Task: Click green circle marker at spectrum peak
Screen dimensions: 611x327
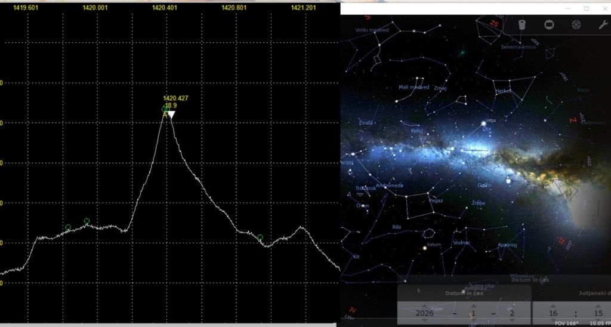Action: (x=165, y=110)
